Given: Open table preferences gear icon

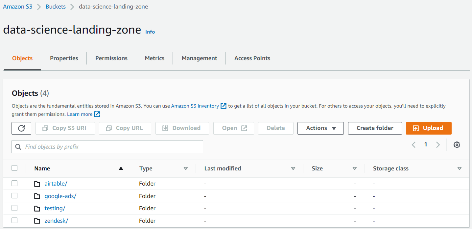Looking at the screenshot, I should pos(457,145).
